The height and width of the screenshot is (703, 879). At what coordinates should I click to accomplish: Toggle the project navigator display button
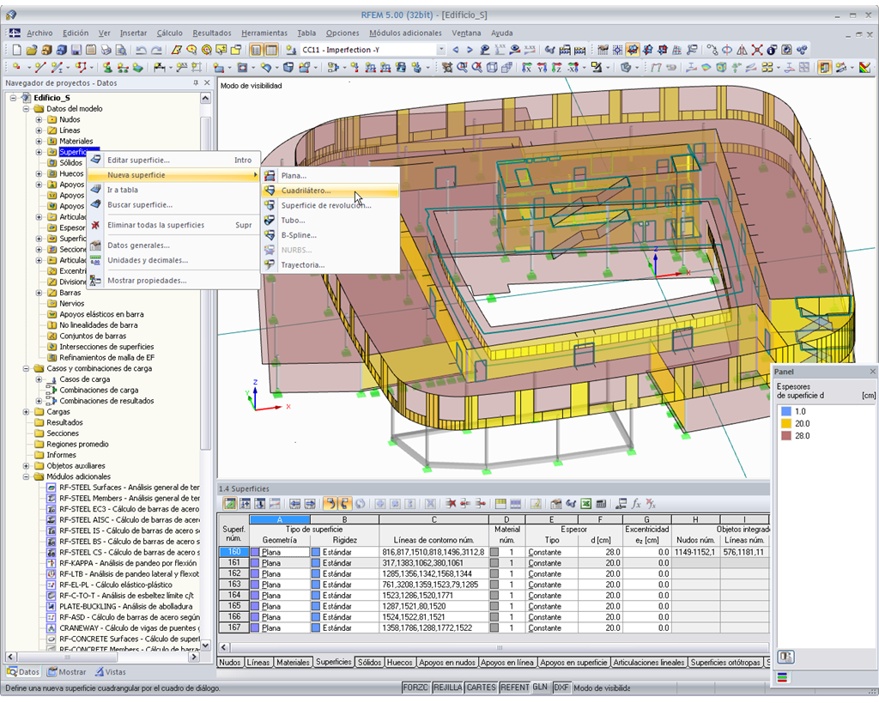(x=256, y=50)
